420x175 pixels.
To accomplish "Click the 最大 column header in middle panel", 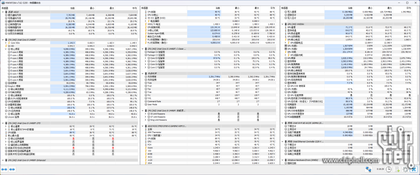I will point(249,8).
